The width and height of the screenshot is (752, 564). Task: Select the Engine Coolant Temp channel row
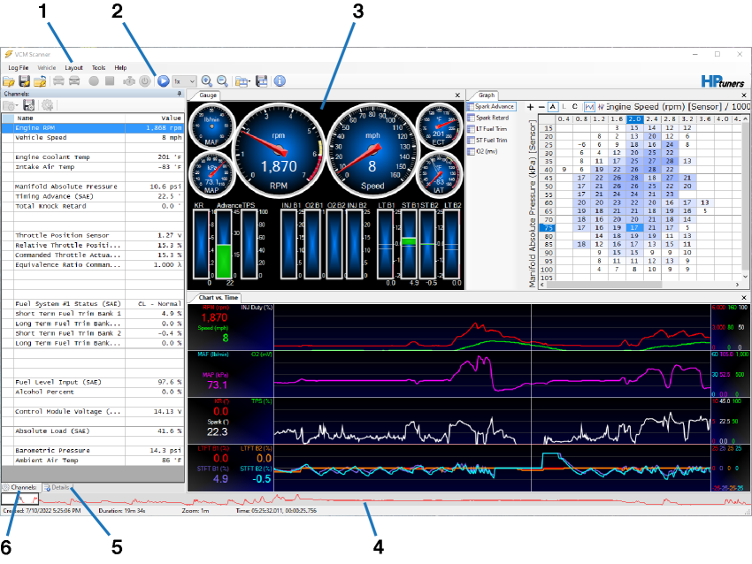click(x=93, y=157)
